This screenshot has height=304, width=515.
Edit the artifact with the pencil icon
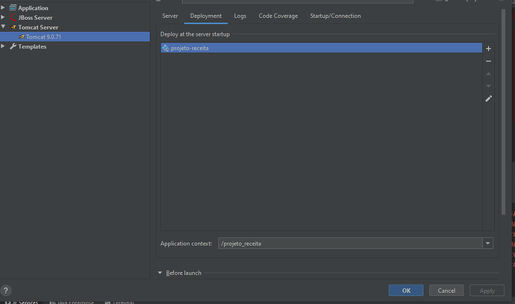(x=488, y=98)
